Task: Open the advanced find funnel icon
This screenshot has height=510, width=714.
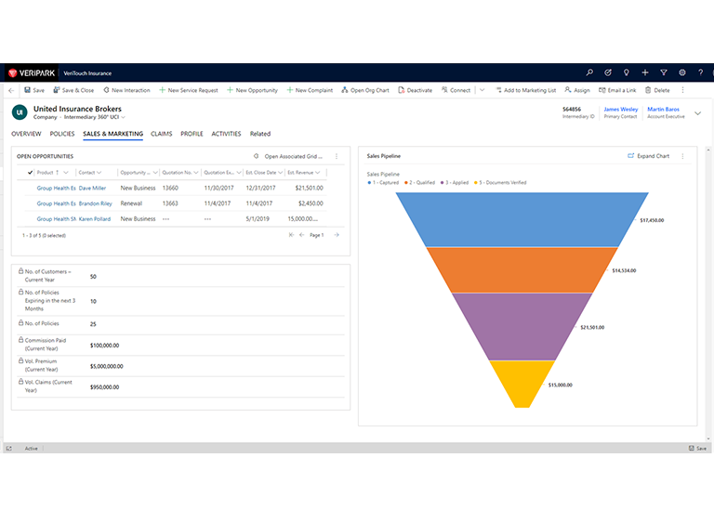Action: (664, 72)
